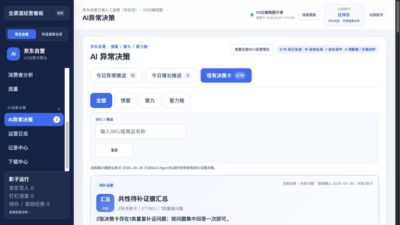The width and height of the screenshot is (400, 225).
Task: Filter by the 惯爱 brand
Action: [126, 100]
